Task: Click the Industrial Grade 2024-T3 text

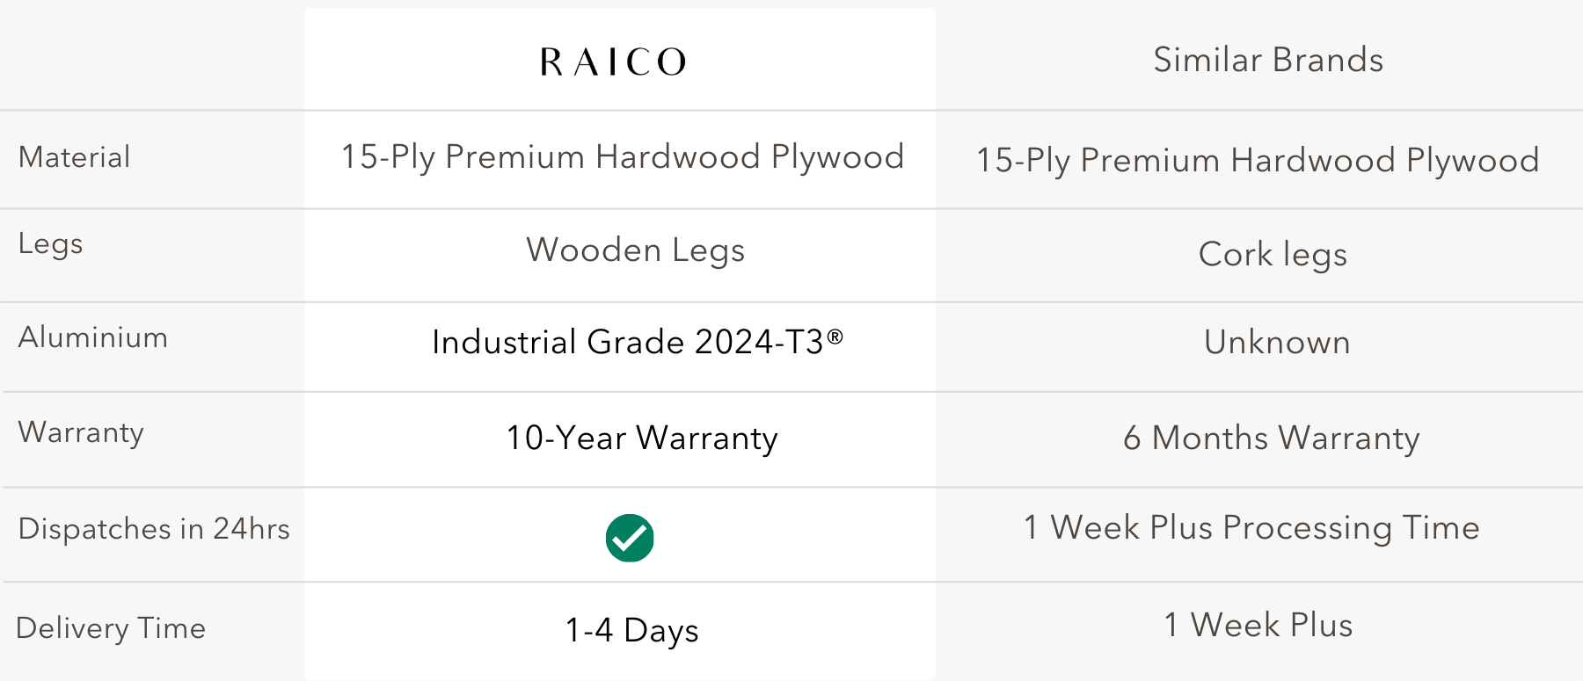Action: click(x=637, y=342)
